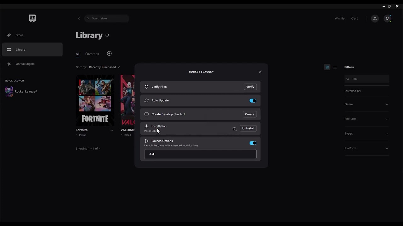Create a desktop shortcut with Create button
Image resolution: width=403 pixels, height=226 pixels.
(250, 114)
